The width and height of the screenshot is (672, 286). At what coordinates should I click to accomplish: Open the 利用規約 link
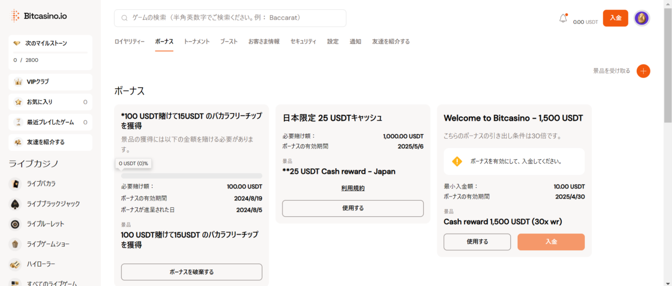coord(353,188)
